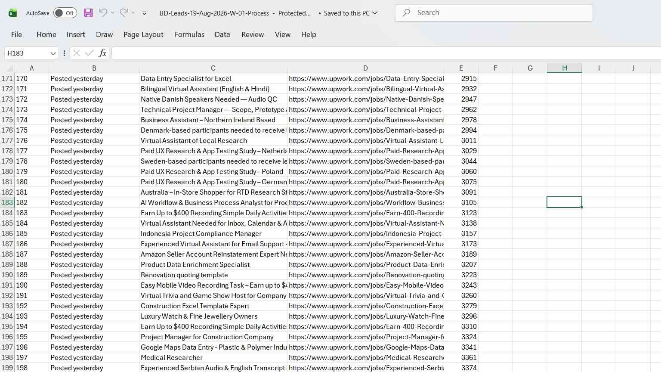Screen dimensions: 661x372
Task: Click the Insert Function fx icon
Action: tap(102, 53)
